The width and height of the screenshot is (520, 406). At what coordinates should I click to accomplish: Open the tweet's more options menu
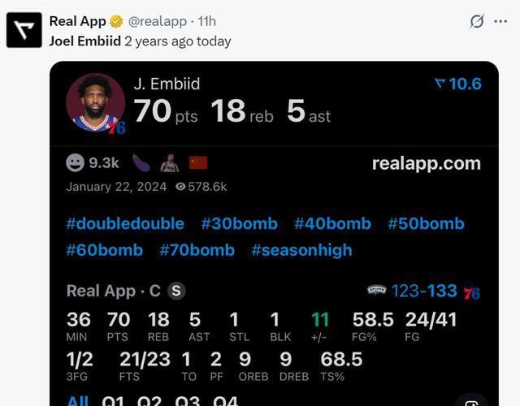(x=500, y=21)
